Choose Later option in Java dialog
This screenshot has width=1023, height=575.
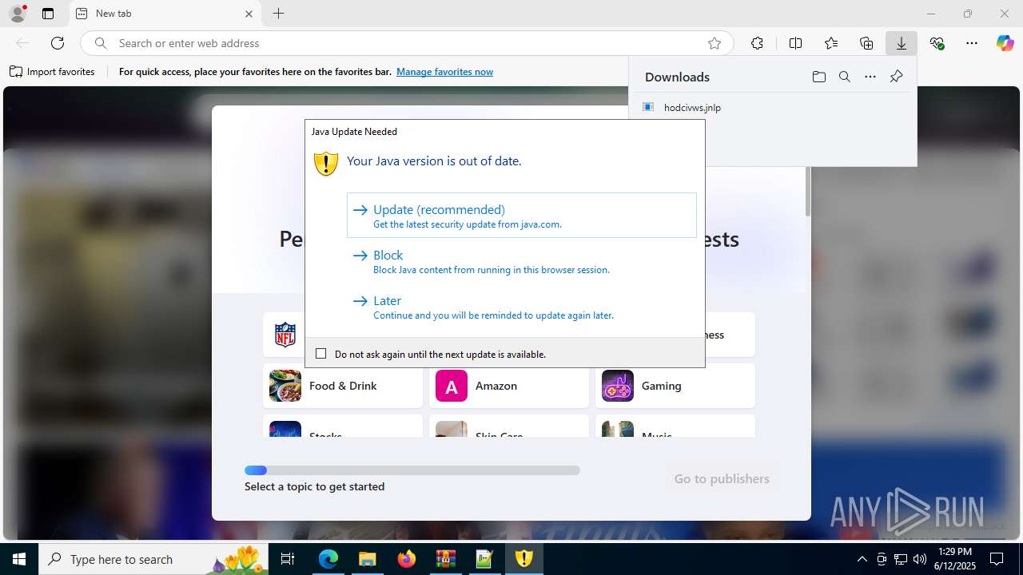(x=521, y=307)
